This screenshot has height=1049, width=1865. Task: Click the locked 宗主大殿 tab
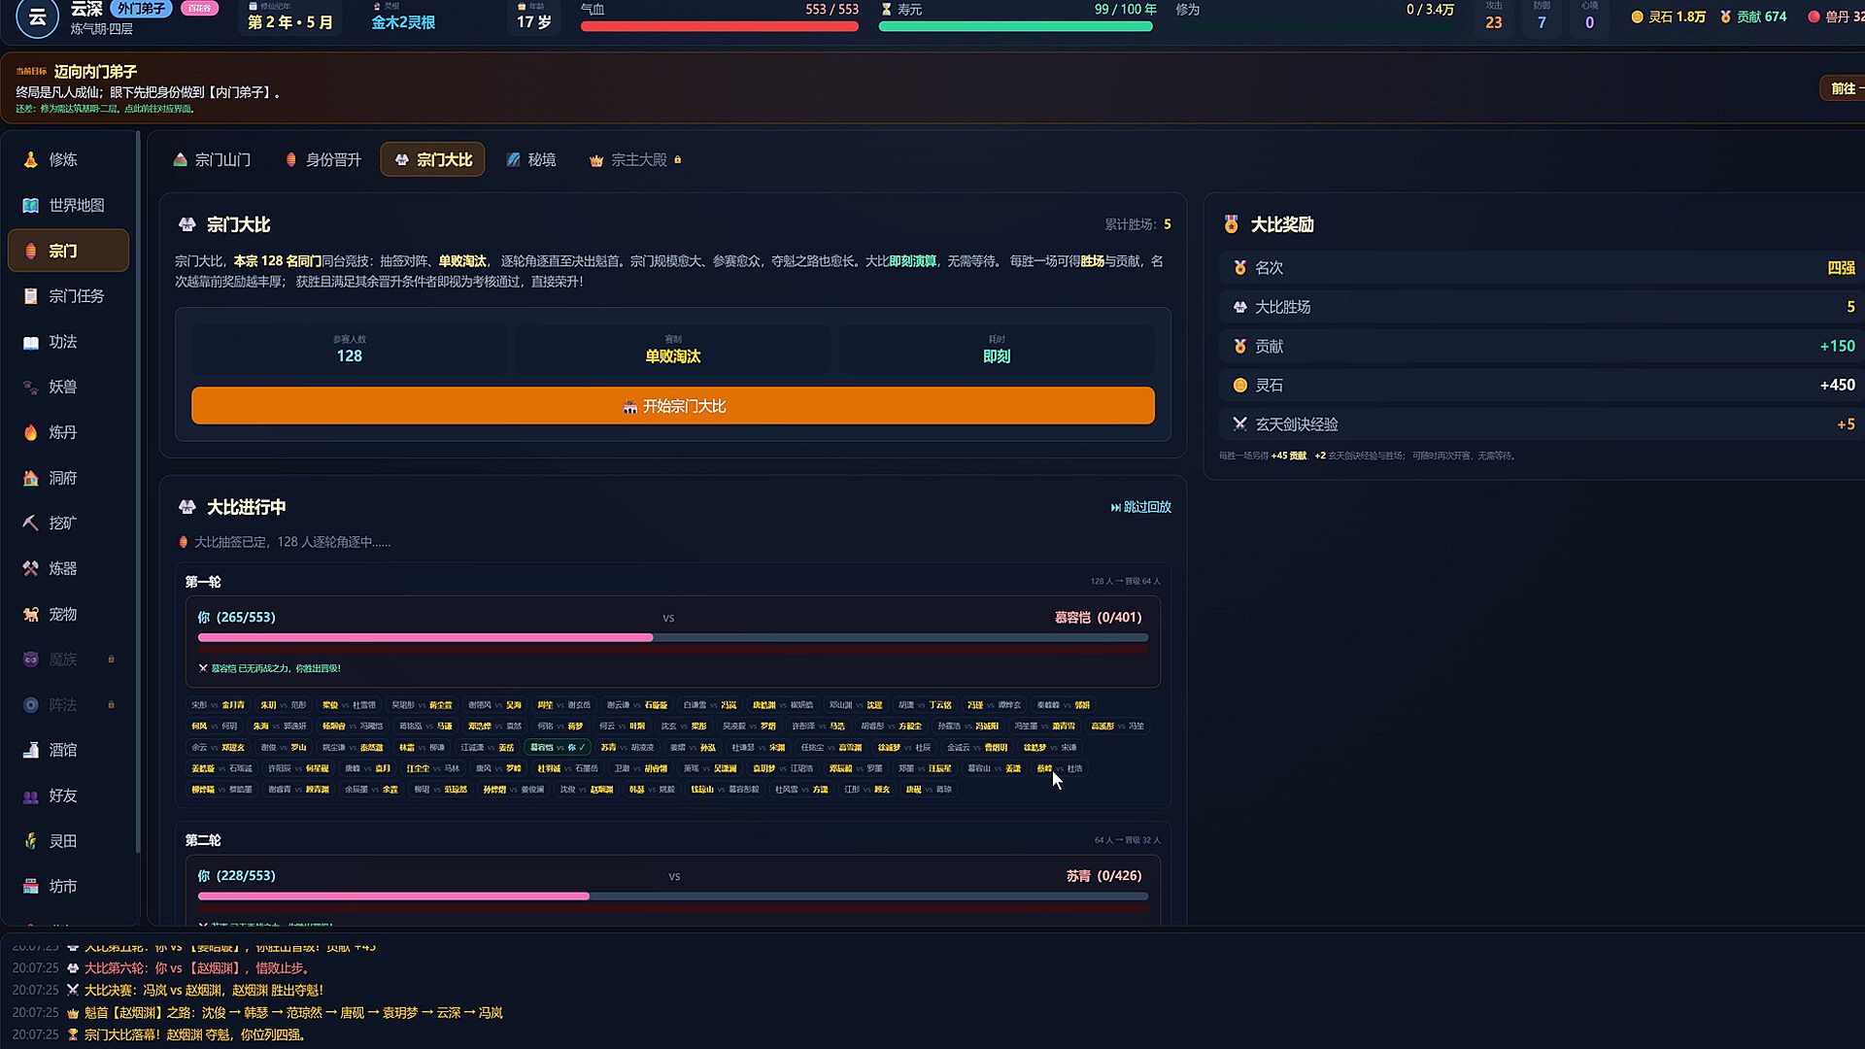(635, 159)
